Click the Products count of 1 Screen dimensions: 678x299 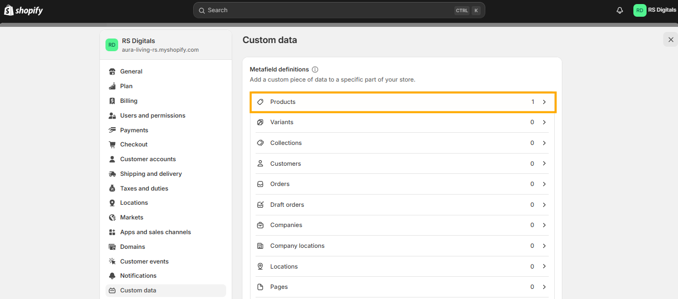[x=532, y=102]
